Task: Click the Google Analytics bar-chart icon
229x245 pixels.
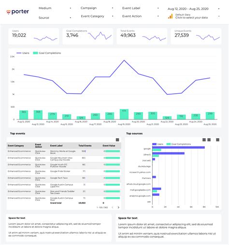Action: click(170, 16)
